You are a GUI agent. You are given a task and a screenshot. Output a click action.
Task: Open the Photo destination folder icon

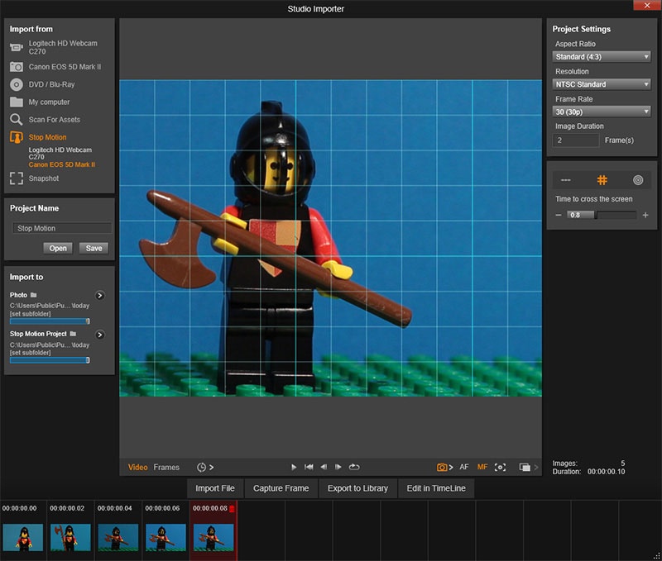coord(34,295)
